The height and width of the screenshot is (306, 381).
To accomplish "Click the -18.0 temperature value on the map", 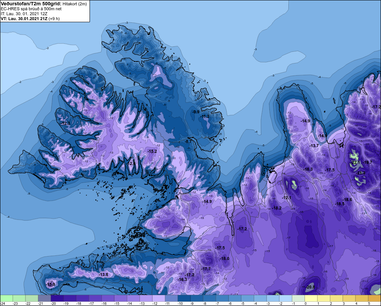I will coord(224,258).
